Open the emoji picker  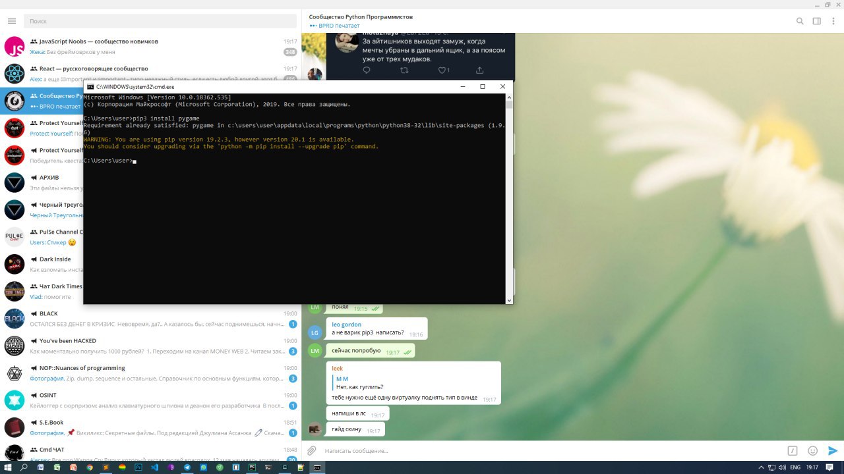pos(813,451)
